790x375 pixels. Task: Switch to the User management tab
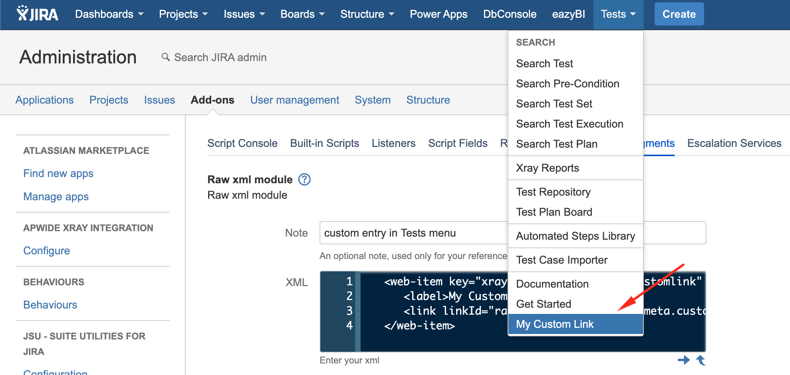click(x=294, y=100)
